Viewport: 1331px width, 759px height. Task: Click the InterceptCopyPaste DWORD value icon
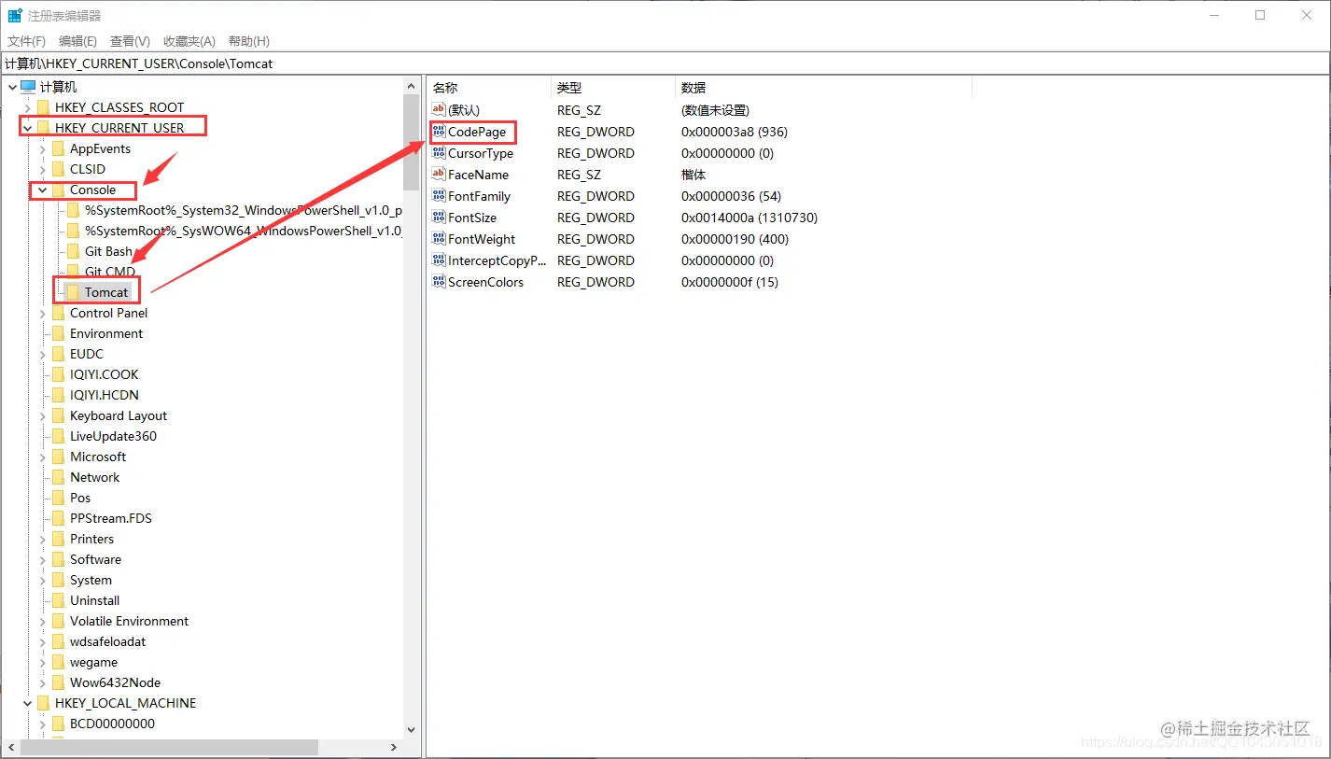tap(439, 260)
